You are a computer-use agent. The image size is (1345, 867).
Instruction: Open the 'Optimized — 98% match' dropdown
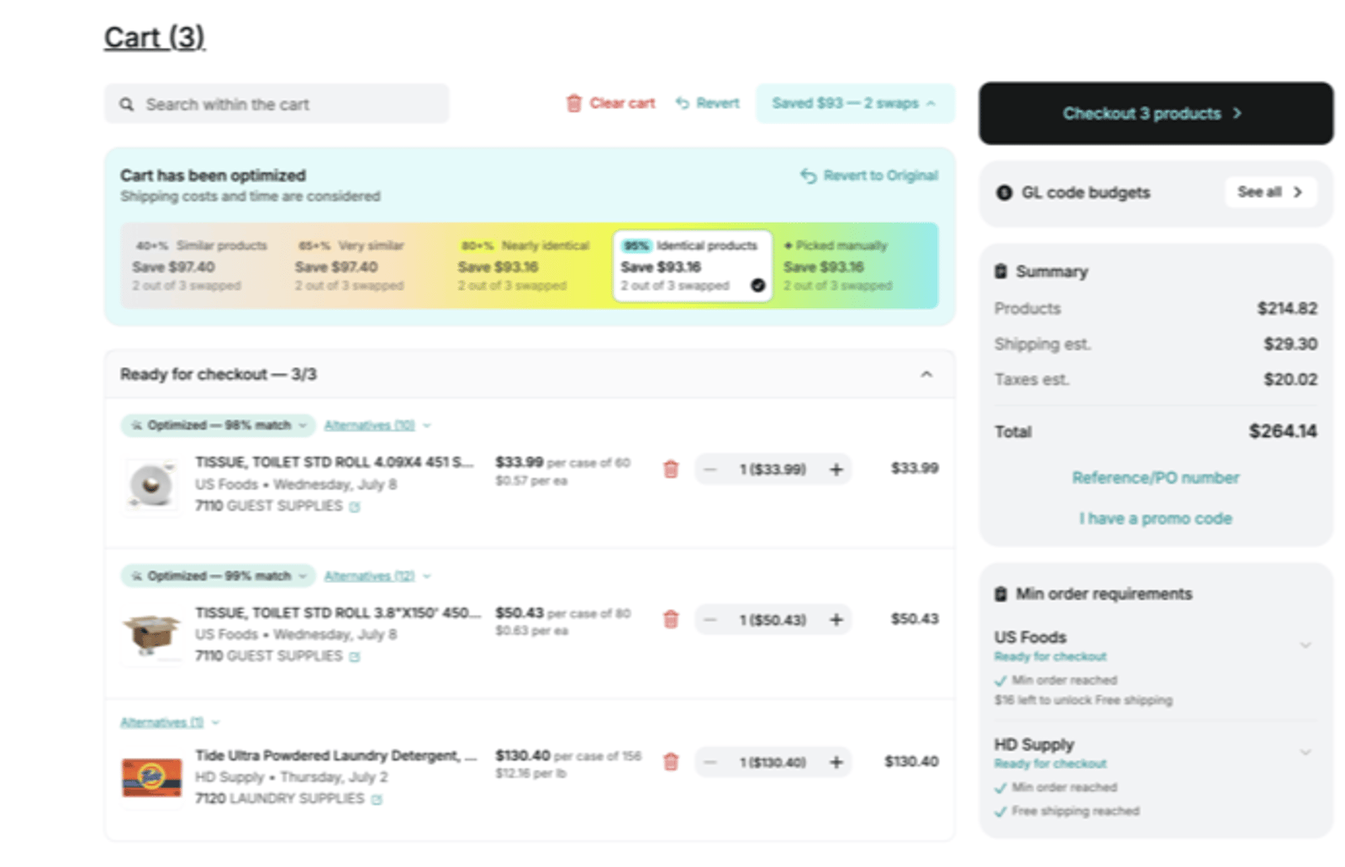coord(218,425)
